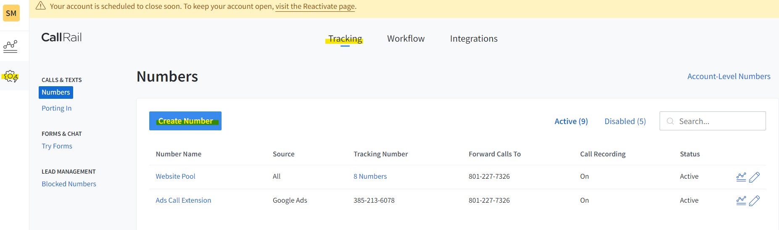Open the 8 Numbers tracking link
779x230 pixels.
click(370, 177)
